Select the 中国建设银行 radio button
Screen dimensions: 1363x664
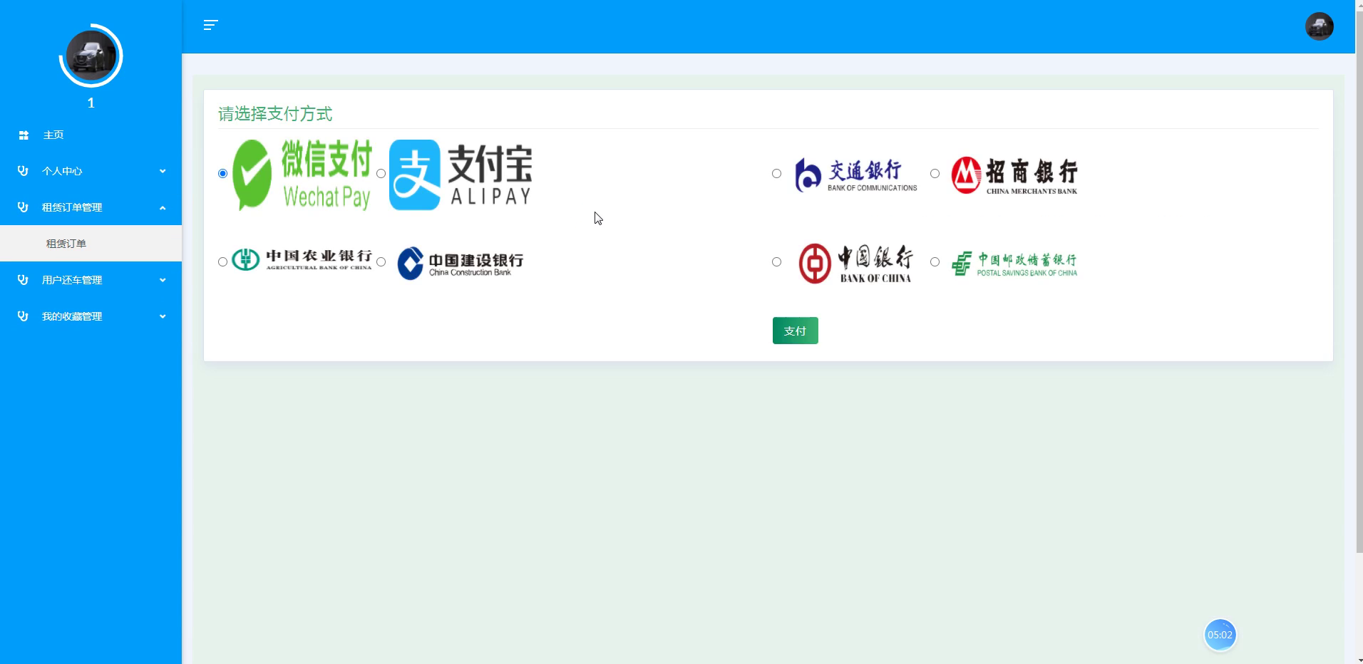pyautogui.click(x=381, y=262)
